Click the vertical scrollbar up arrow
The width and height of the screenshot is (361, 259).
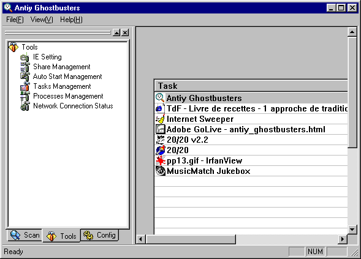[352, 32]
